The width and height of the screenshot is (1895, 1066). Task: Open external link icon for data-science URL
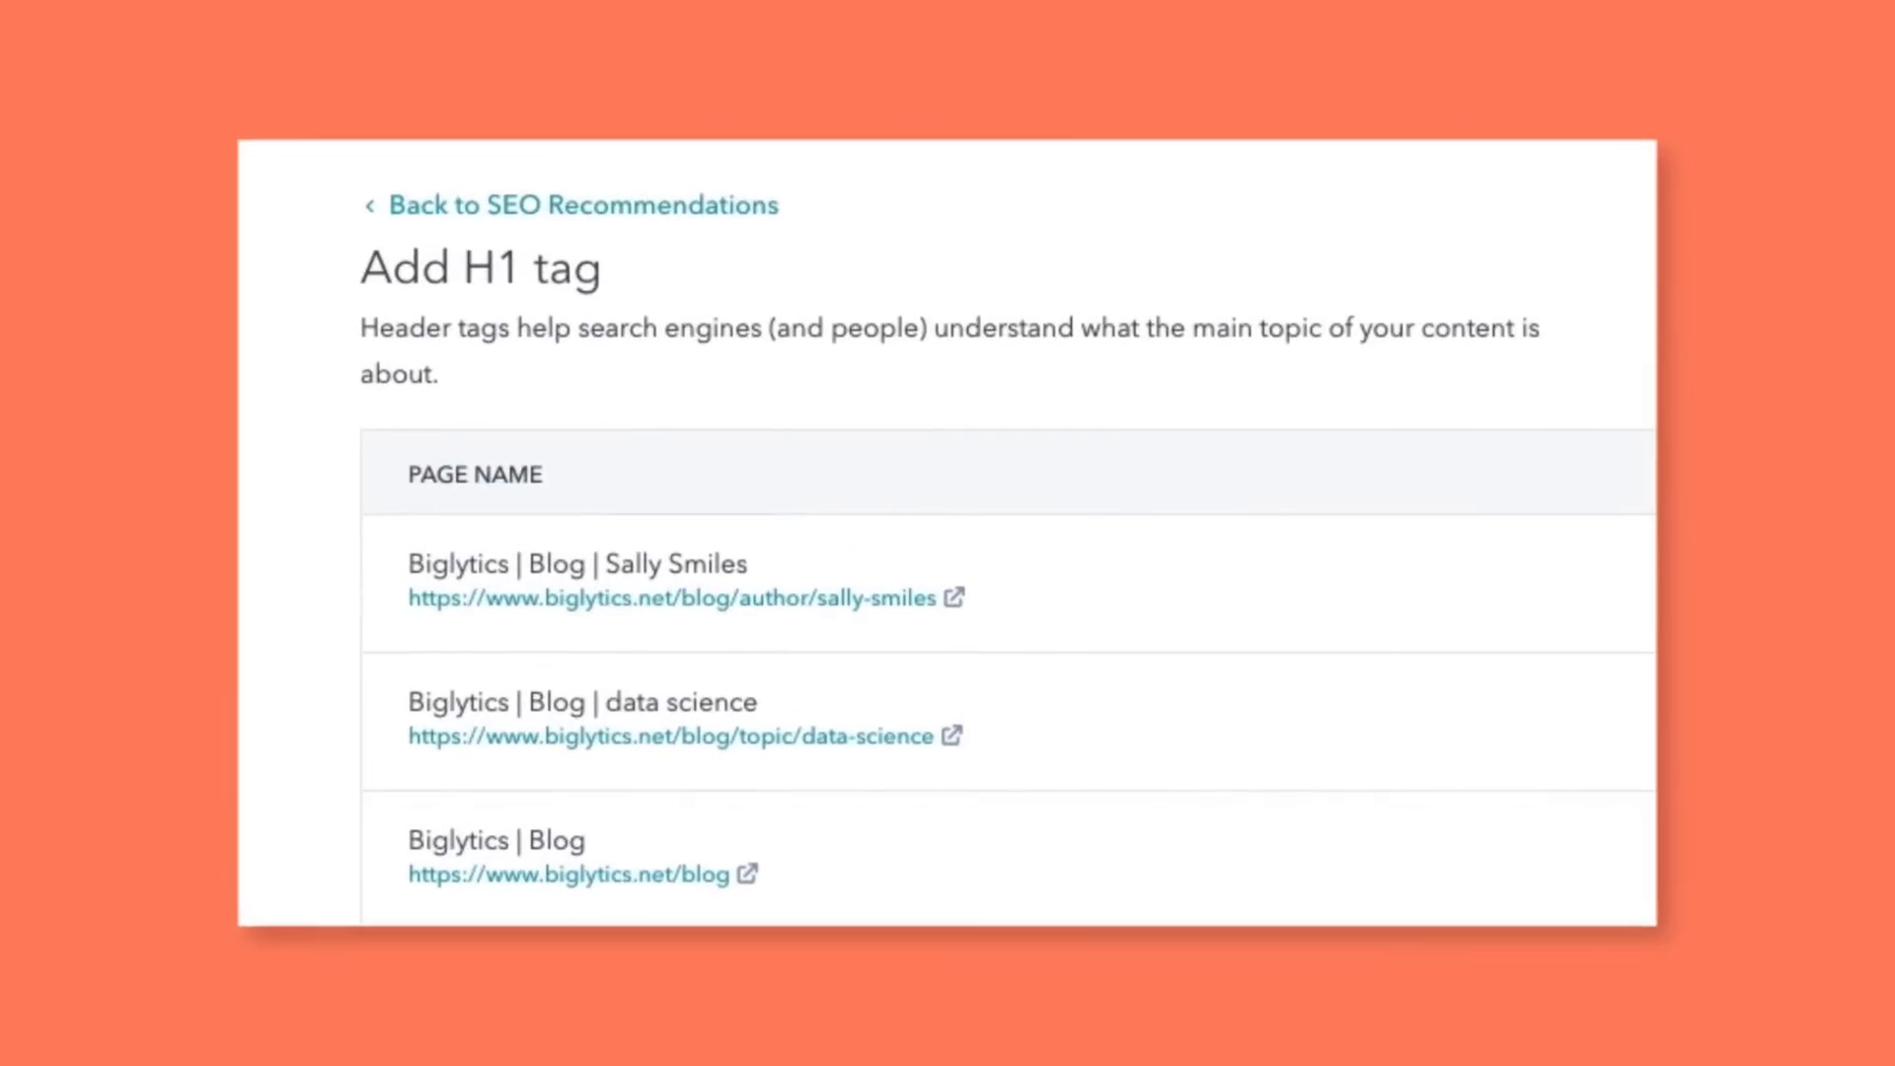click(x=951, y=736)
